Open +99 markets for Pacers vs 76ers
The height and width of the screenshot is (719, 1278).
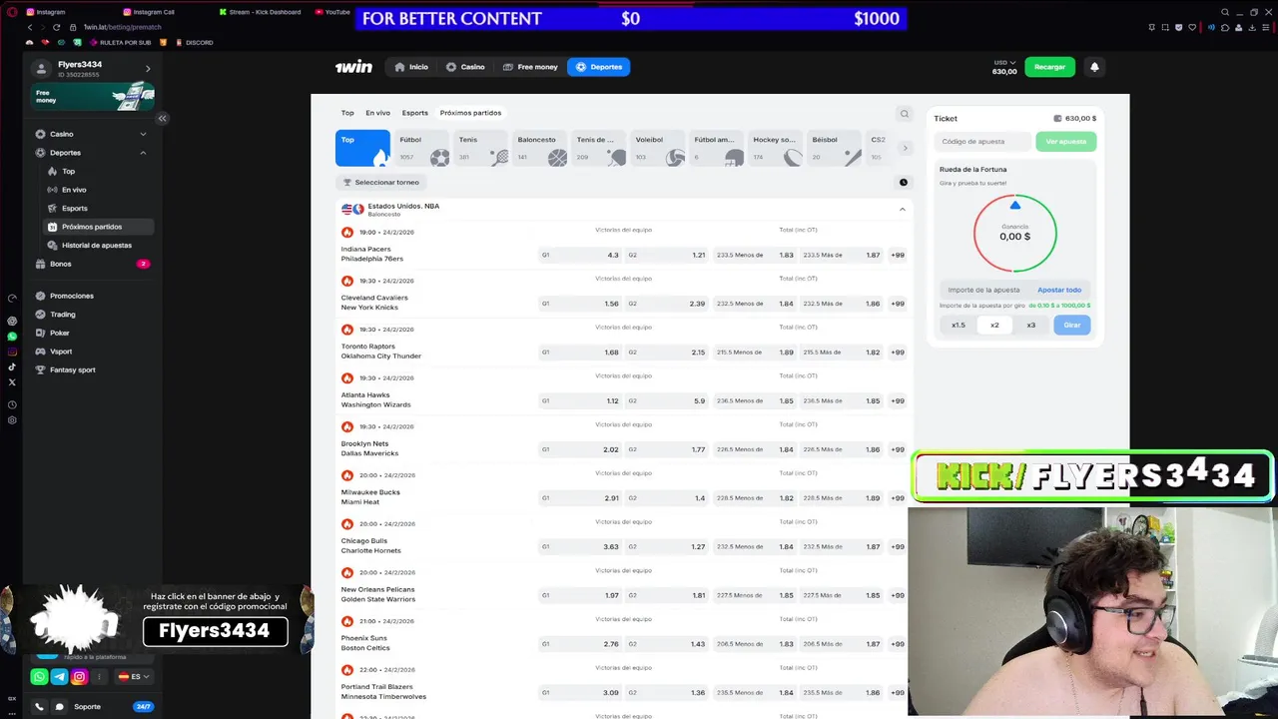[898, 255]
